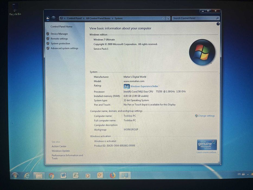Launch Google Chrome from taskbar
The height and width of the screenshot is (190, 253).
52,176
